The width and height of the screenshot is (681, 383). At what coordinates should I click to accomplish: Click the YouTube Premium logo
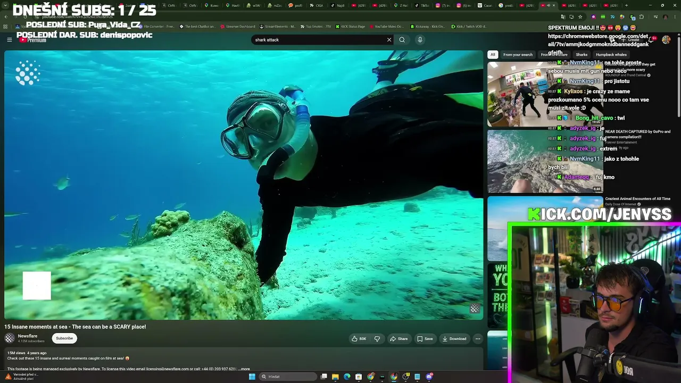coord(32,40)
